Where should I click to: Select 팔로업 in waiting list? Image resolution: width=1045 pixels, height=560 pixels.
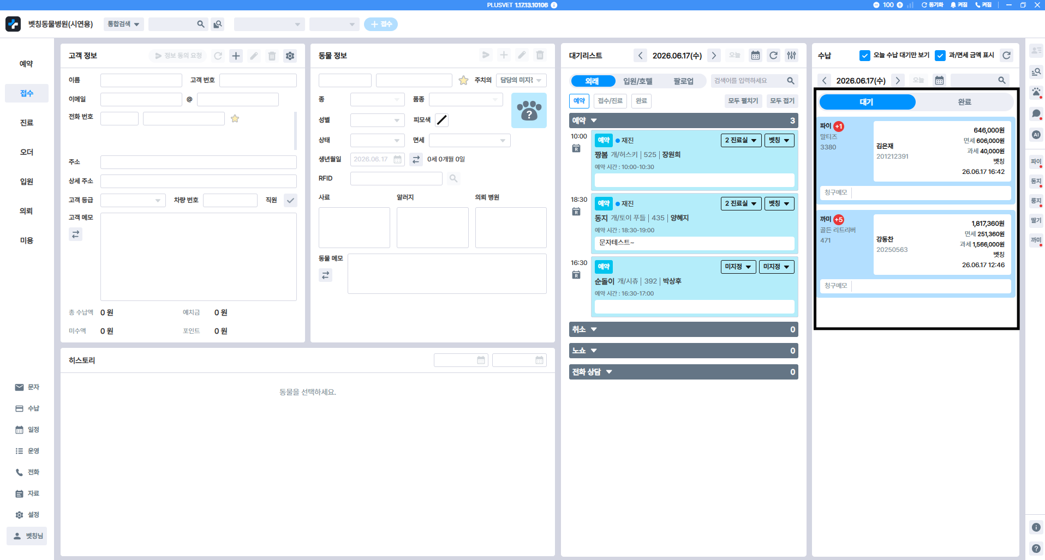pos(683,81)
